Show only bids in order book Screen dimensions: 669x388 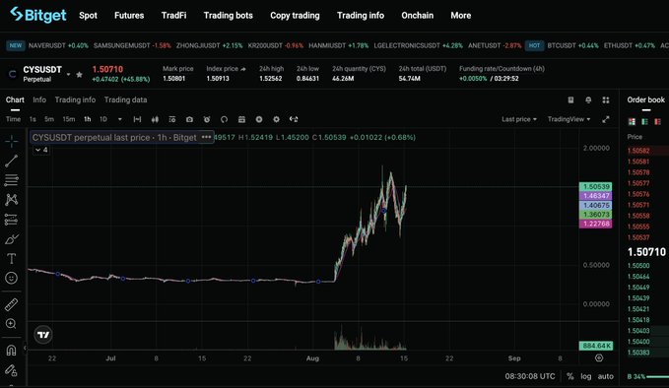644,122
